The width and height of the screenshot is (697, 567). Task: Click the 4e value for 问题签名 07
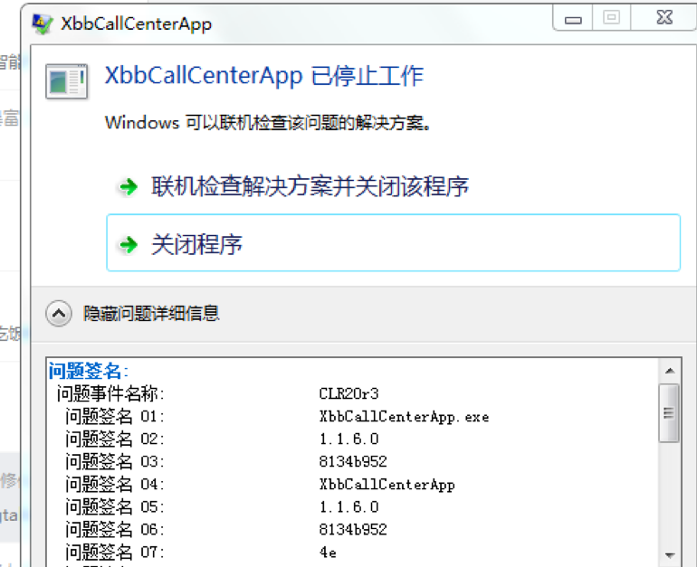tap(328, 552)
